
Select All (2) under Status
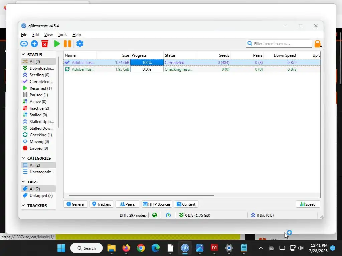click(39, 62)
